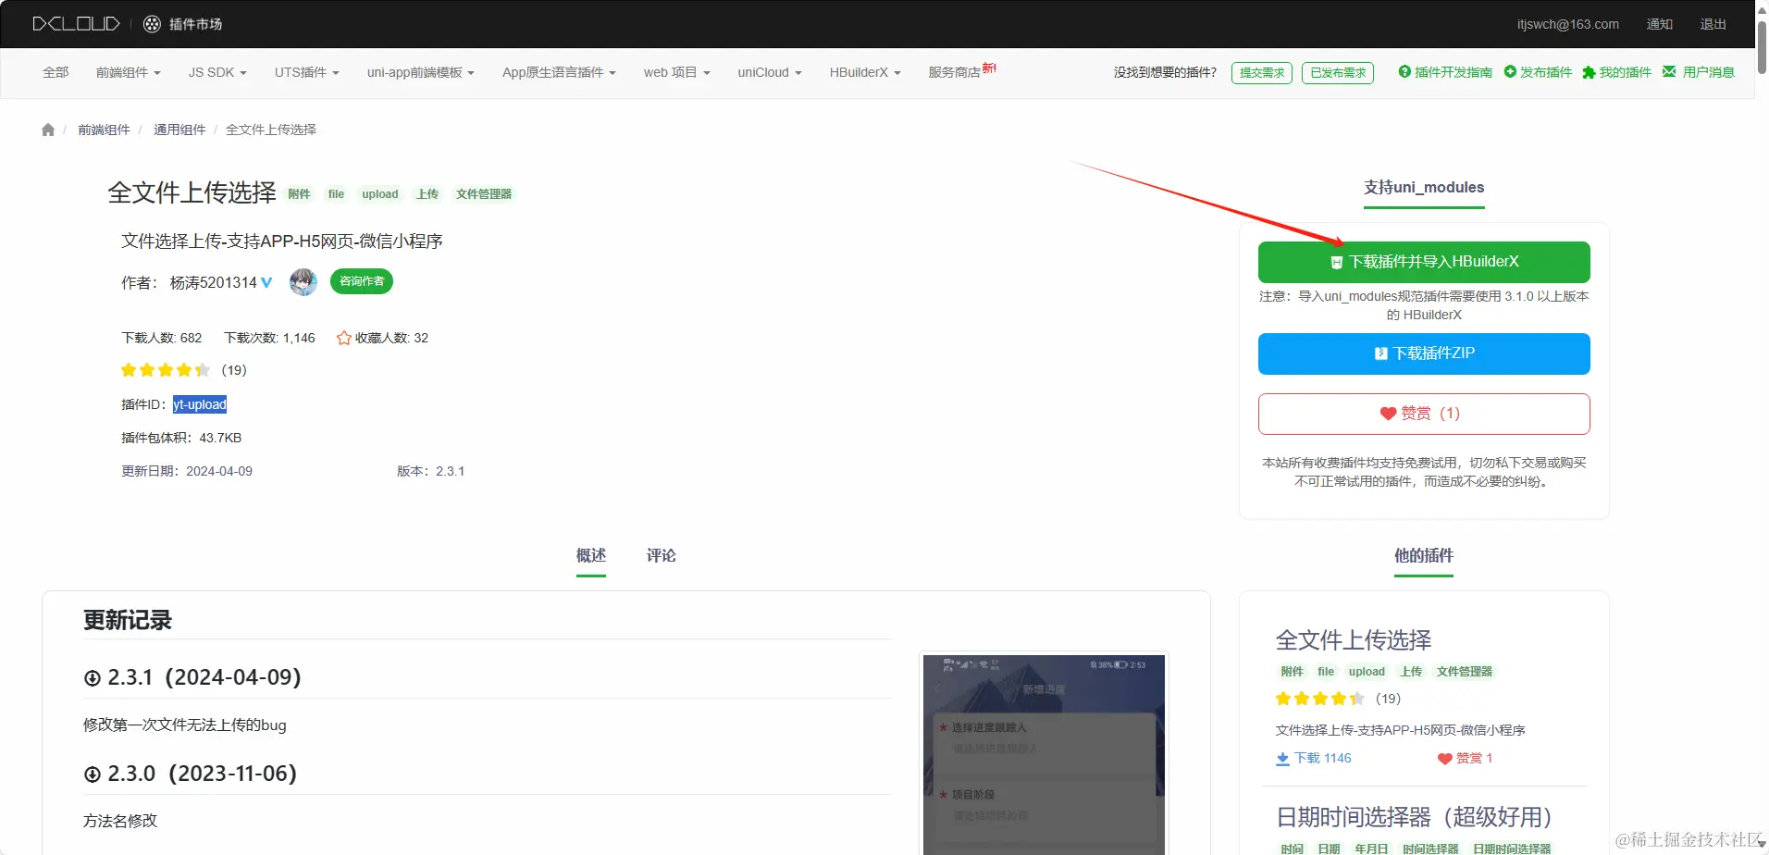
Task: Click 下载插件并导入HBuilderX button
Action: point(1424,262)
